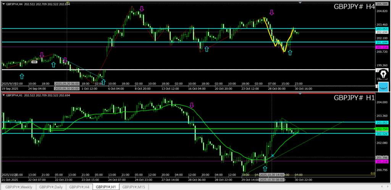
Task: Click the rightmost cyan up arrow on H4 chart
Action: (x=290, y=52)
